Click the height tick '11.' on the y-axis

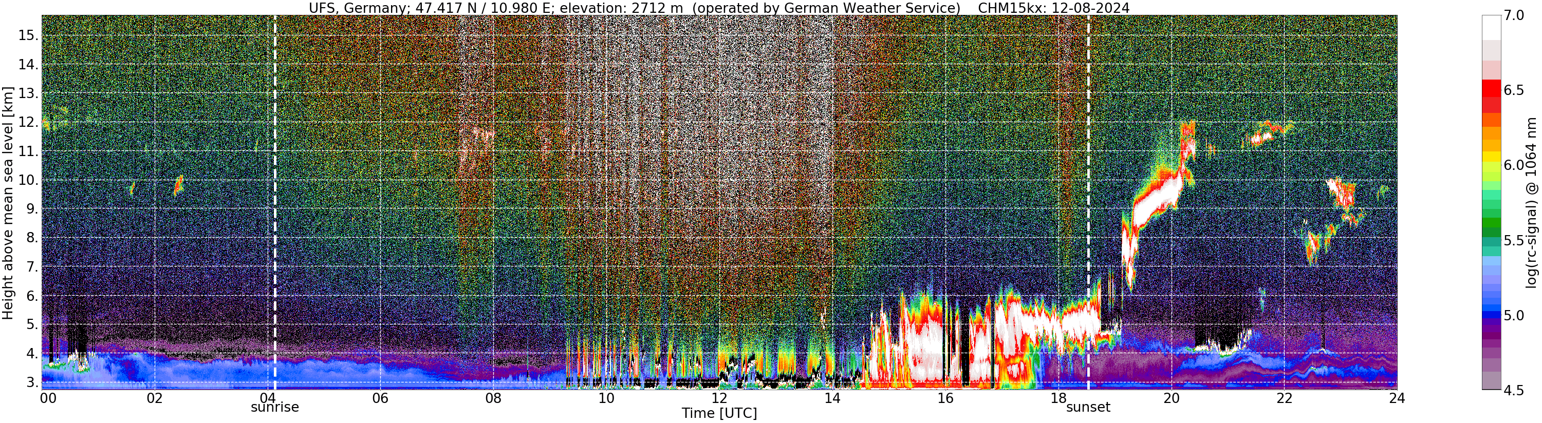28,152
